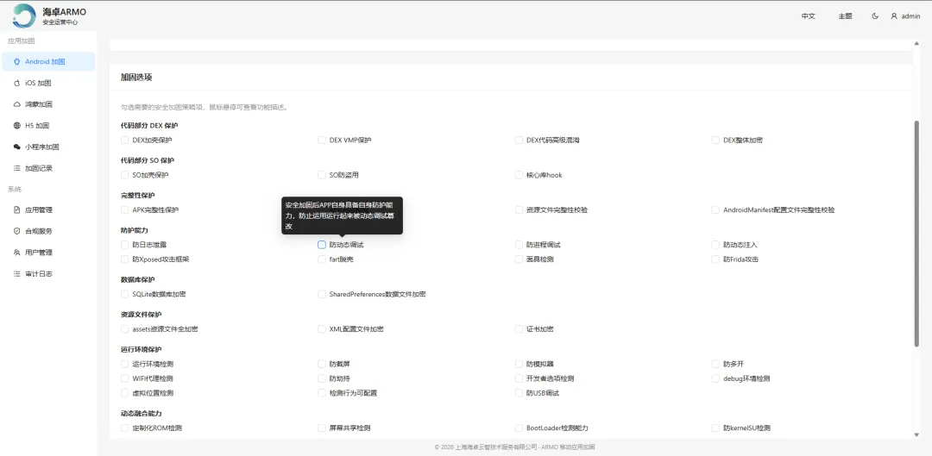
Task: Tick assets资源文件全加密 checkbox
Action: (125, 329)
